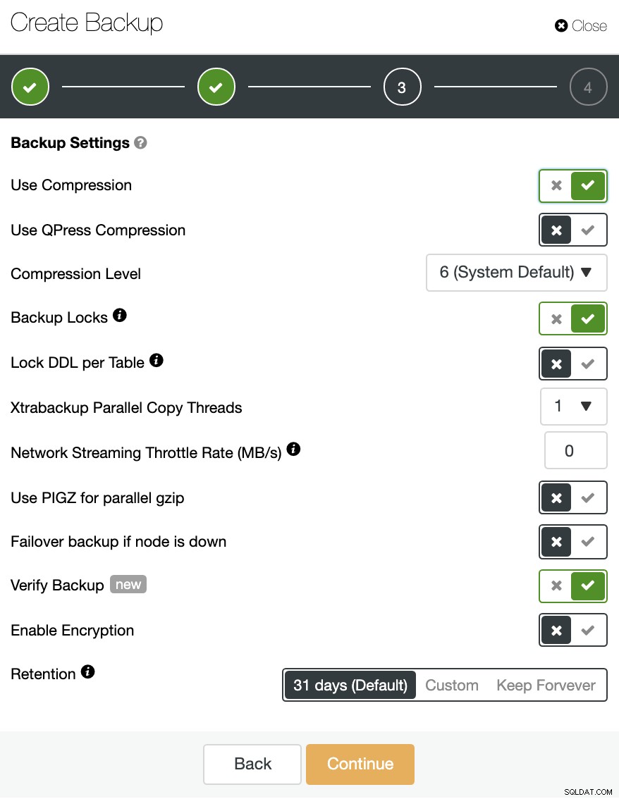Image resolution: width=619 pixels, height=799 pixels.
Task: Click the Retention info icon
Action: point(88,671)
